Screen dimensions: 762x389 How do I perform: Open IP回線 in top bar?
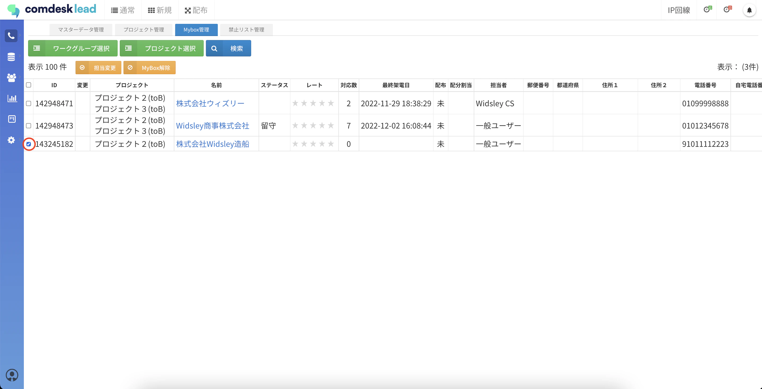(679, 10)
